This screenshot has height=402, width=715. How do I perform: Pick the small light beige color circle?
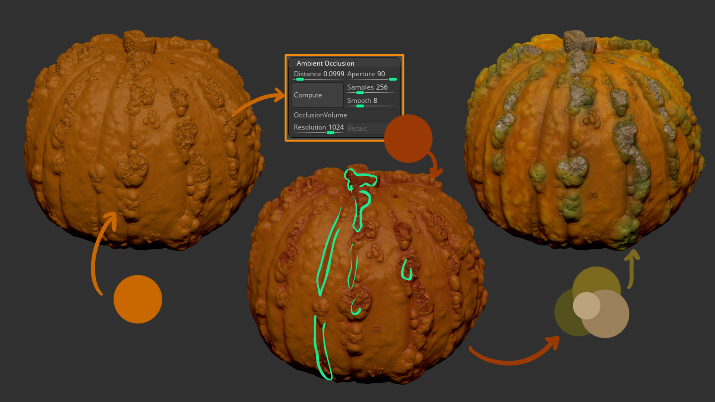(x=587, y=306)
